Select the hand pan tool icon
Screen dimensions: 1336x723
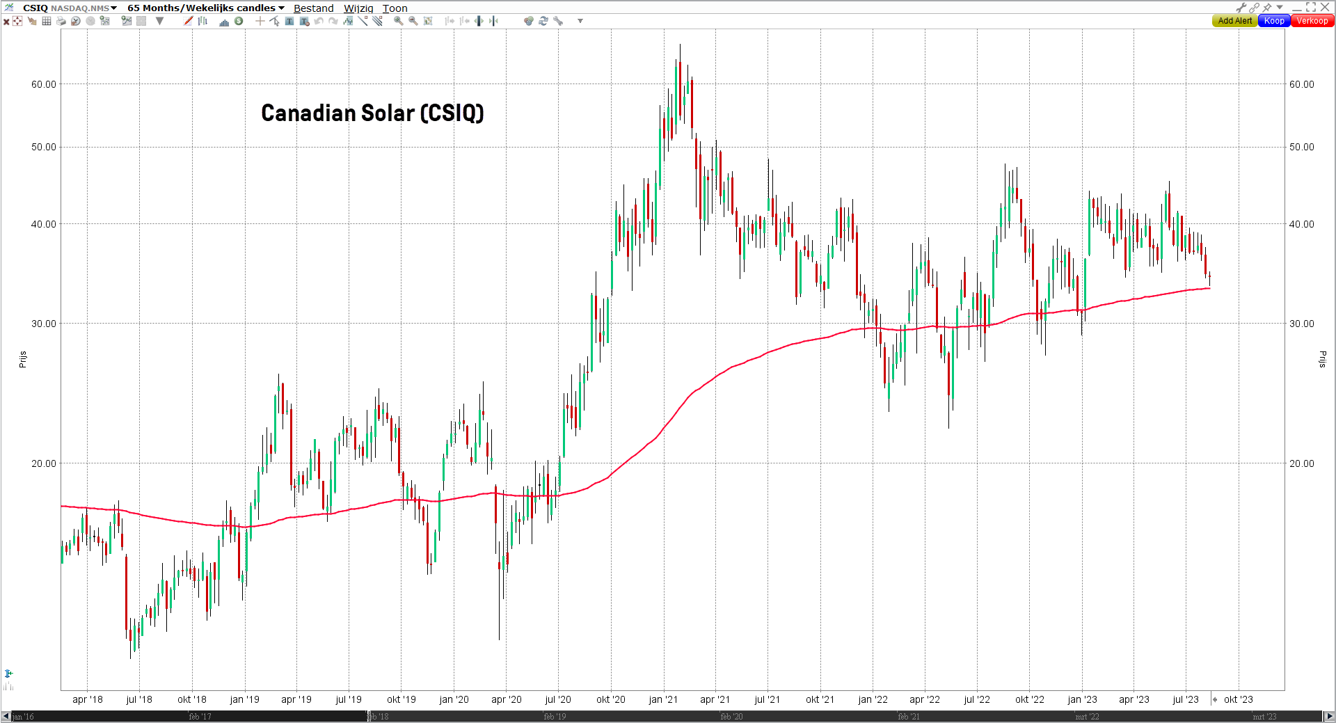[x=32, y=21]
